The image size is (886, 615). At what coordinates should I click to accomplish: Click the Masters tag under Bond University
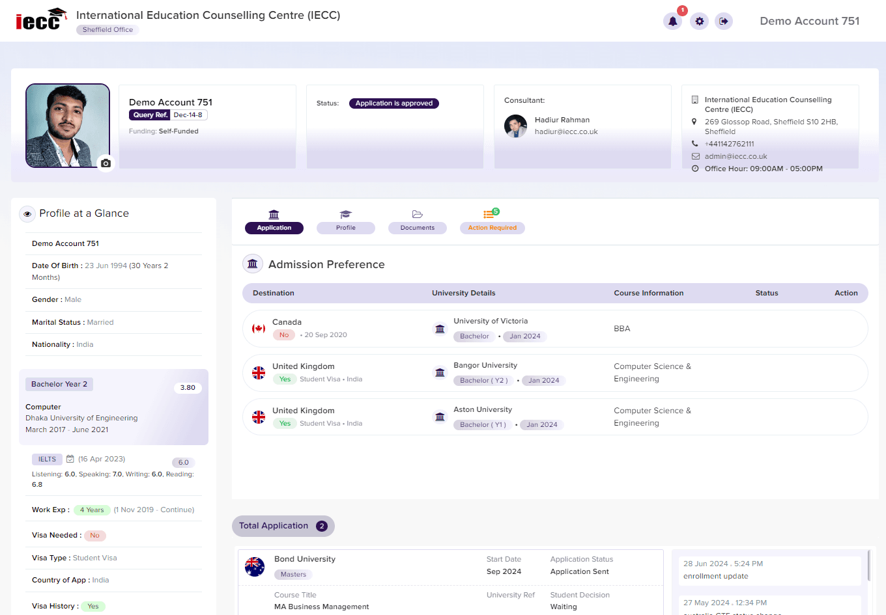pyautogui.click(x=293, y=575)
